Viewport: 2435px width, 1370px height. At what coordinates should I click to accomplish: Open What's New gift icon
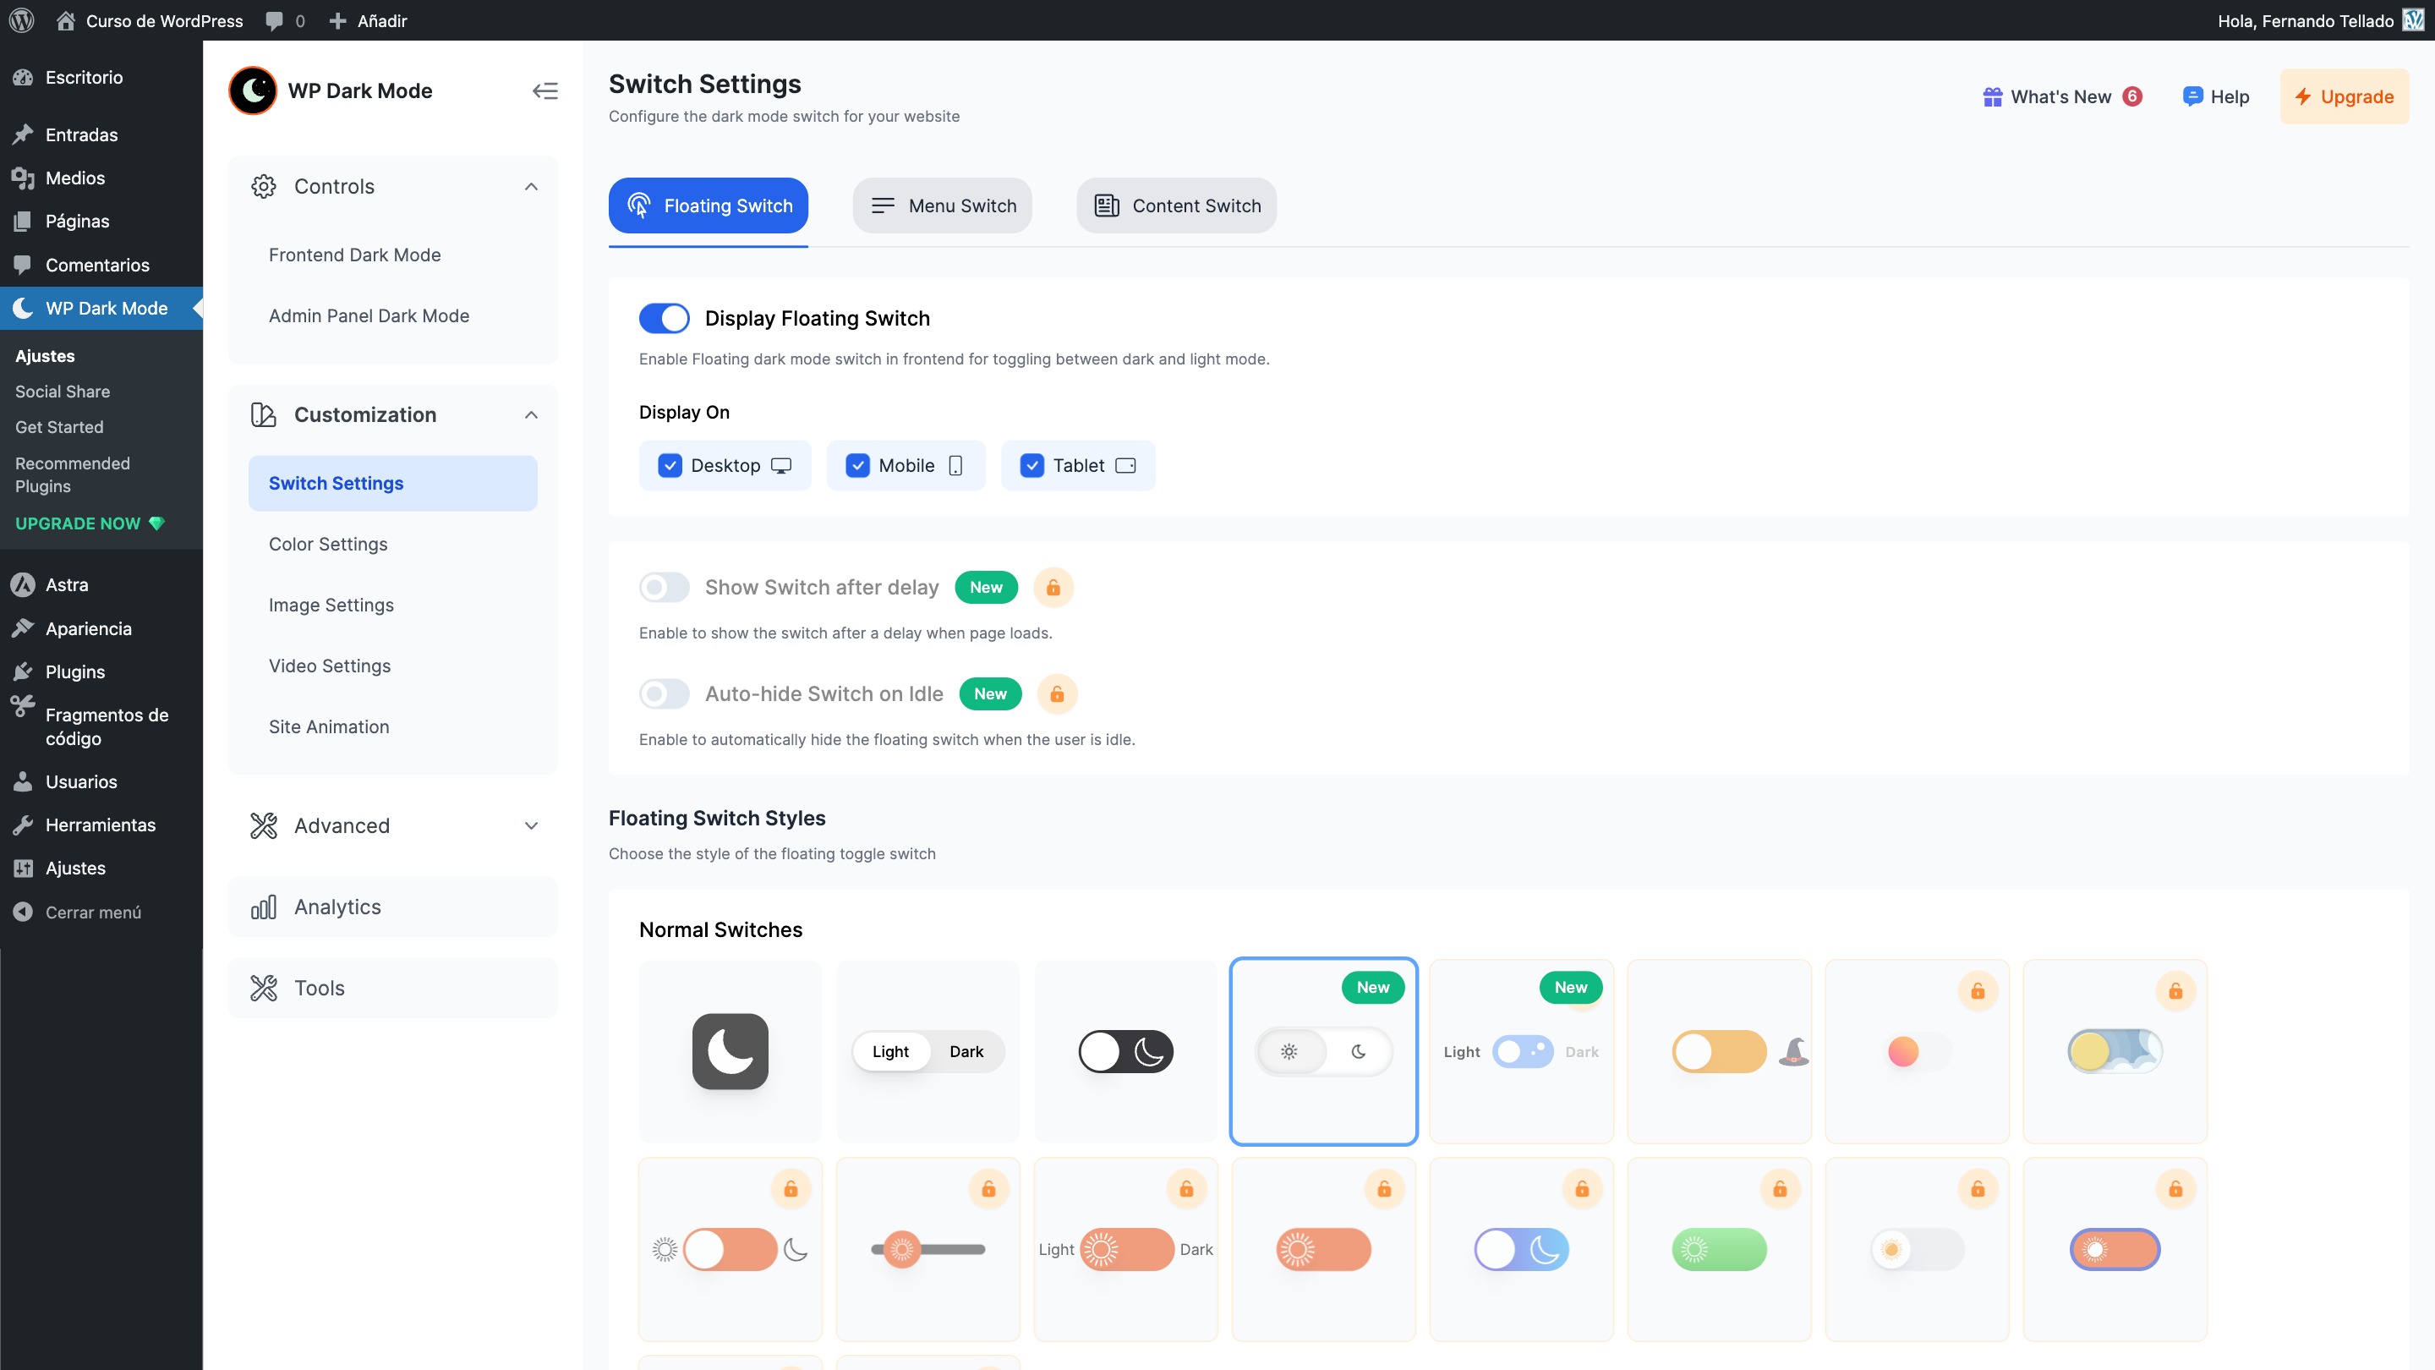pyautogui.click(x=1992, y=96)
